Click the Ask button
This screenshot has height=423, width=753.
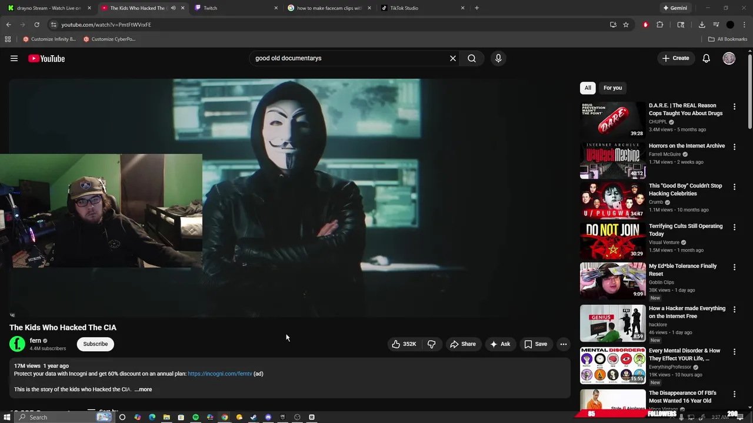click(x=500, y=344)
